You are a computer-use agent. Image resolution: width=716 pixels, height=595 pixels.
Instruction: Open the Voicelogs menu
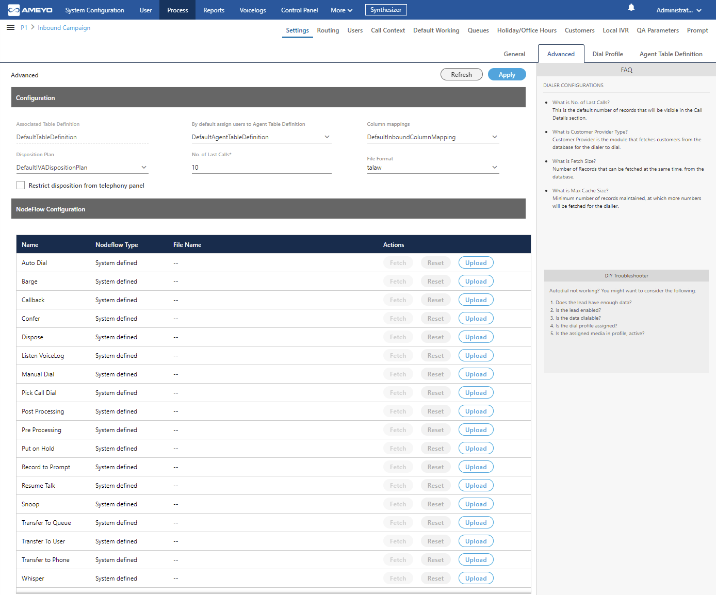(253, 10)
